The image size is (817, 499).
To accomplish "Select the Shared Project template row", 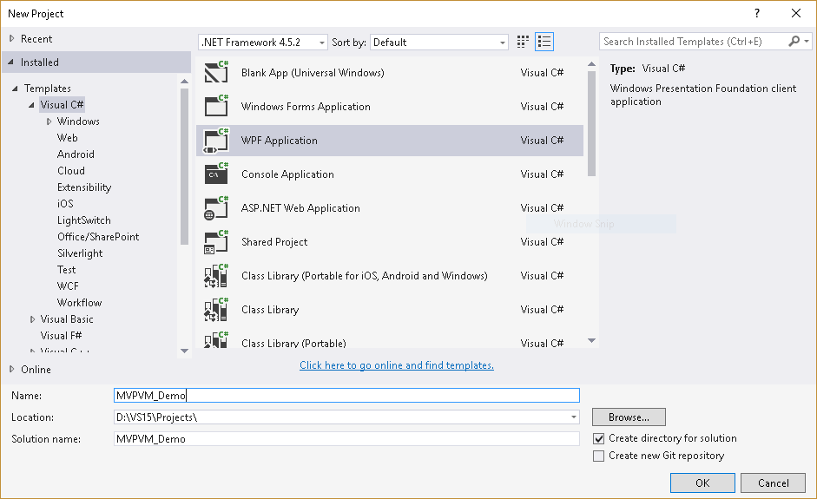I will pos(390,241).
